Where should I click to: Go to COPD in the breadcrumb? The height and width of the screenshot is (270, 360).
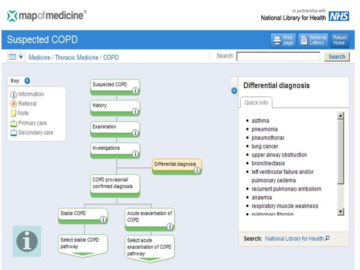point(111,57)
